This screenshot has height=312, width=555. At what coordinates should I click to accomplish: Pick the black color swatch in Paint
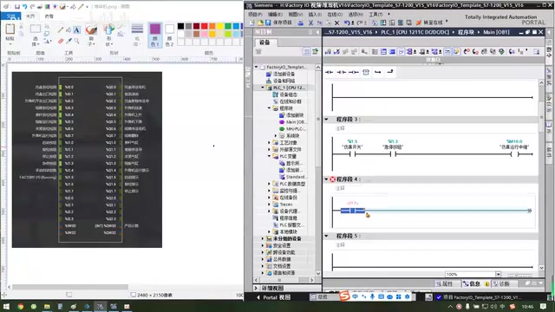pos(180,26)
